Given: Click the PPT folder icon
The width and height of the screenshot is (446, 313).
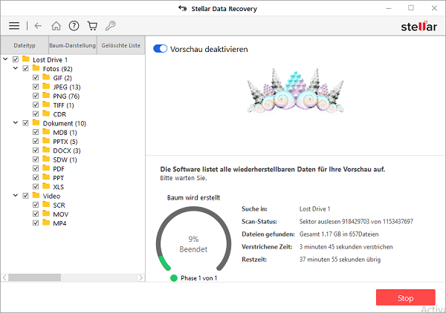Looking at the screenshot, I should (46, 177).
